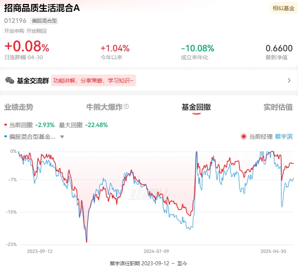The height and width of the screenshot is (270, 298).
Task: Switch to 业绩走势 tab
Action: 19,107
